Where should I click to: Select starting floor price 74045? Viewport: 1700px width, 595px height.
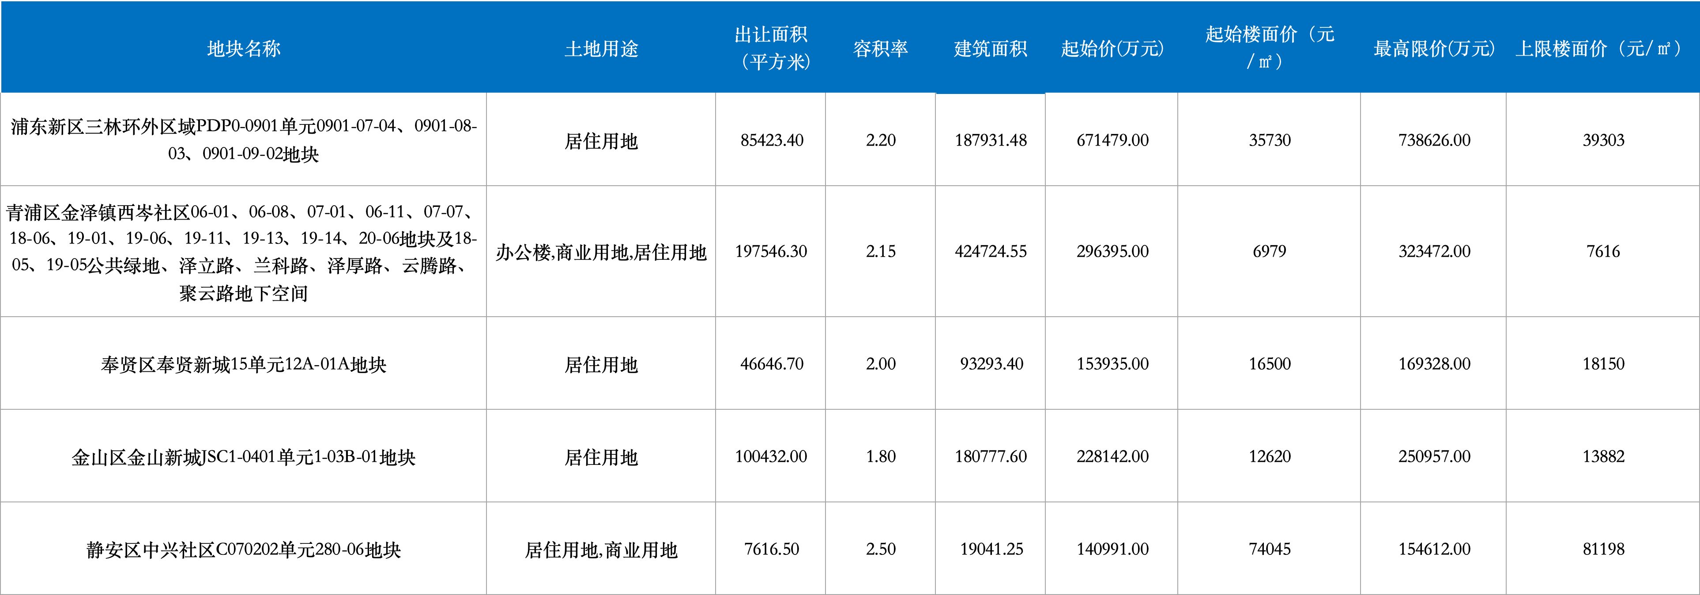click(x=1269, y=549)
